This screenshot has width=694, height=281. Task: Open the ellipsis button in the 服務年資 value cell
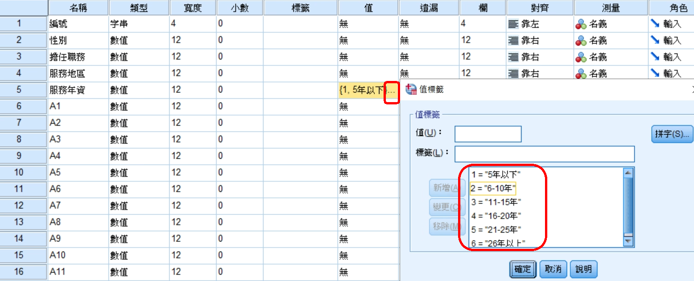pyautogui.click(x=391, y=91)
